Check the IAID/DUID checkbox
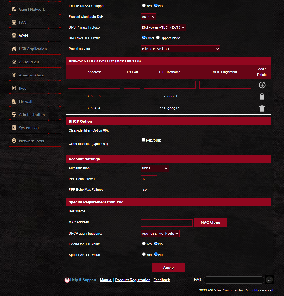The image size is (284, 296). tap(143, 140)
